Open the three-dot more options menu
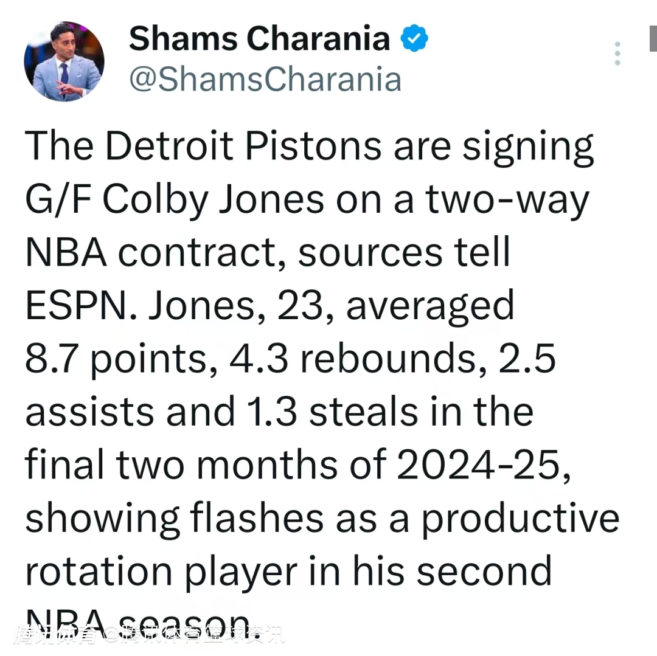The image size is (657, 656). [617, 54]
